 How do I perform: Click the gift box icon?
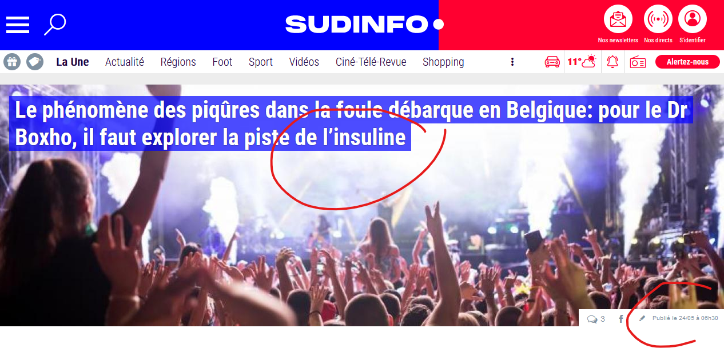coord(12,62)
